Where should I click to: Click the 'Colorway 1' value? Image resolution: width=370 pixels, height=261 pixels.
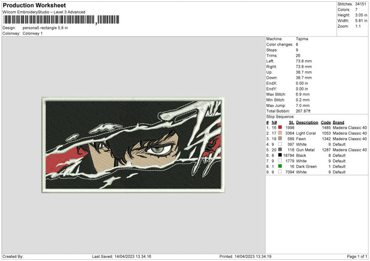(x=33, y=33)
